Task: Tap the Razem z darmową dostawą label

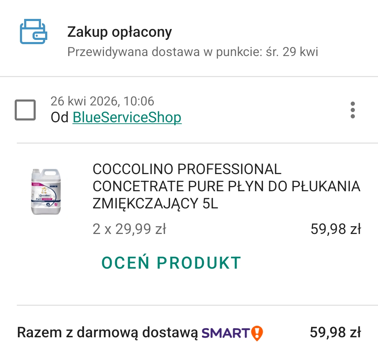Action: [107, 332]
